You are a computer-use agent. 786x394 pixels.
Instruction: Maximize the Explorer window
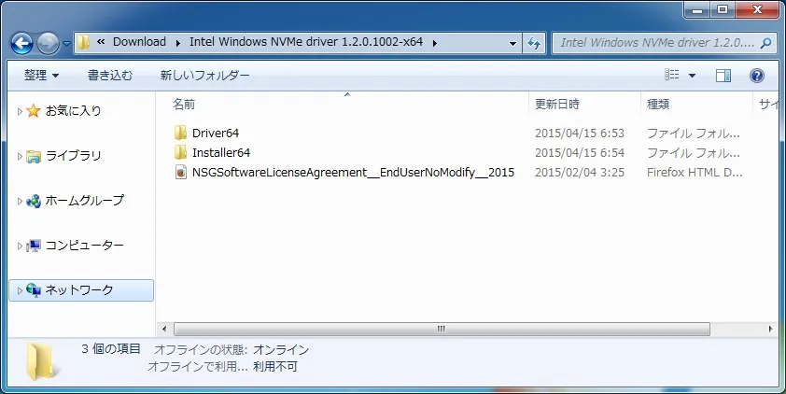coord(723,9)
